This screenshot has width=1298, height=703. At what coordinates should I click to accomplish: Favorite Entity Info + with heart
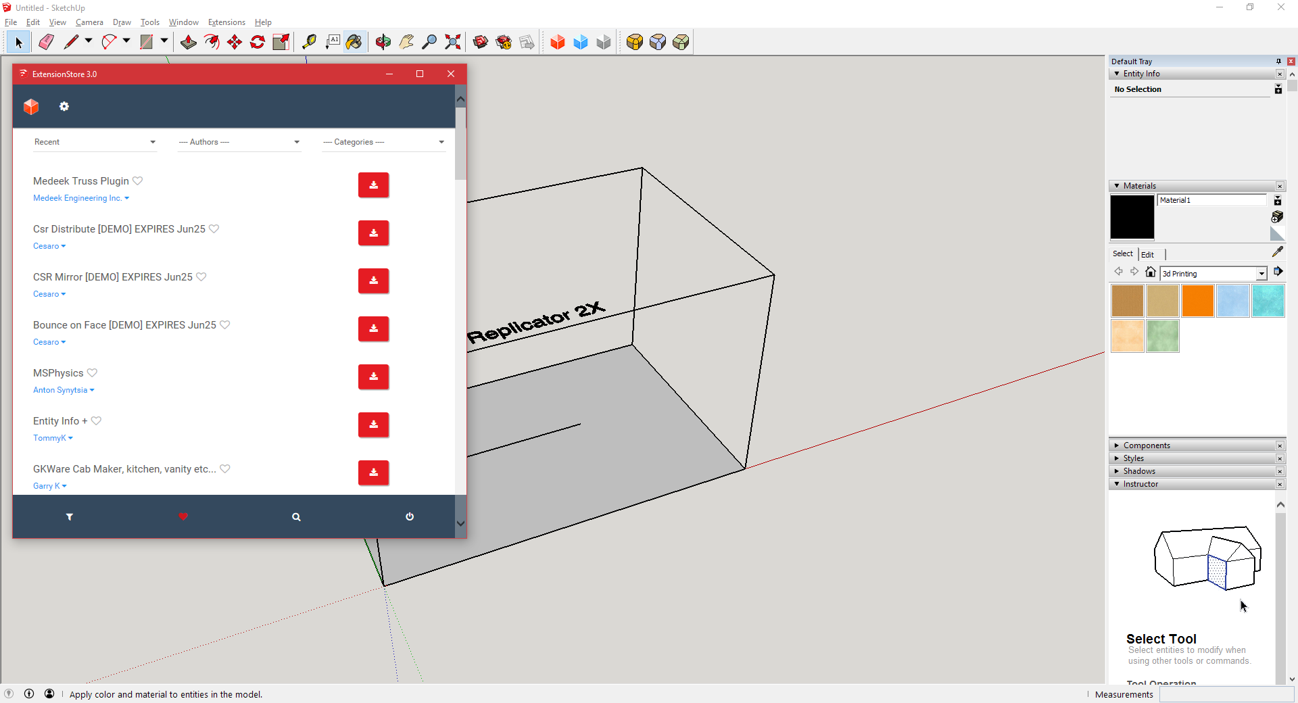click(x=97, y=421)
